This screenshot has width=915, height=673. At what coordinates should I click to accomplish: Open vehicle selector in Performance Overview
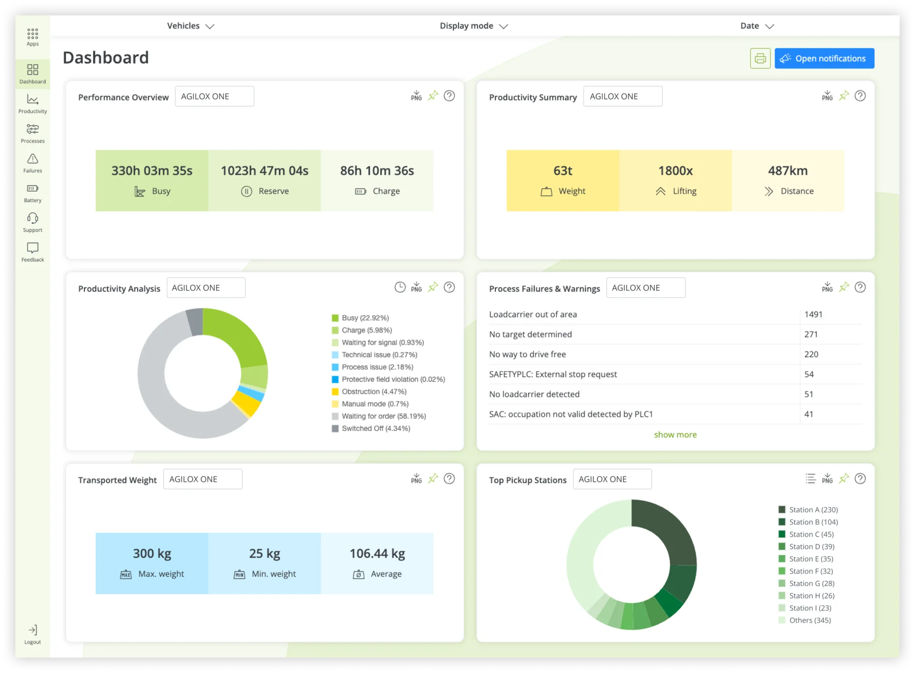[215, 96]
